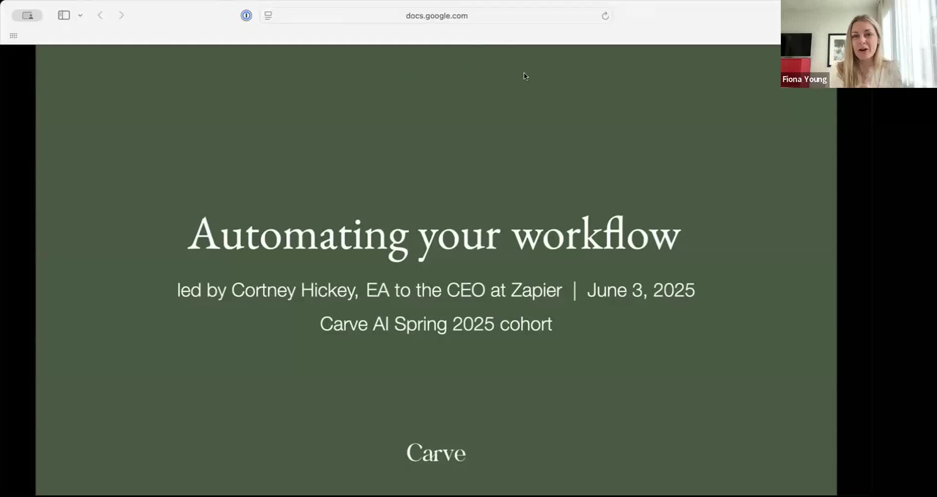Click the 'Automating your workflow' slide title
Screen dimensions: 937x497
(x=434, y=236)
